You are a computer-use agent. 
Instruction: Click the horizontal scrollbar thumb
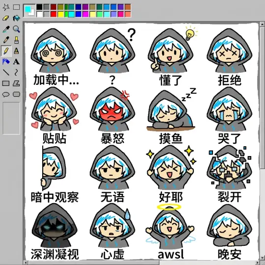(94, 263)
